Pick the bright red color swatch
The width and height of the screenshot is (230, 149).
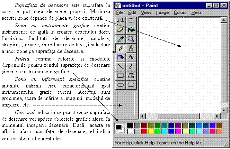click(144, 131)
